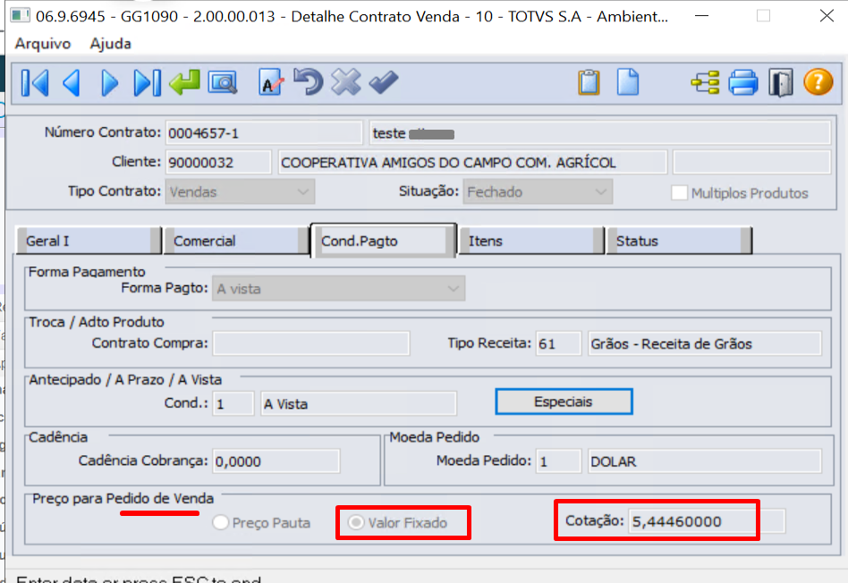Open the Itens tab
This screenshot has width=848, height=583.
531,241
